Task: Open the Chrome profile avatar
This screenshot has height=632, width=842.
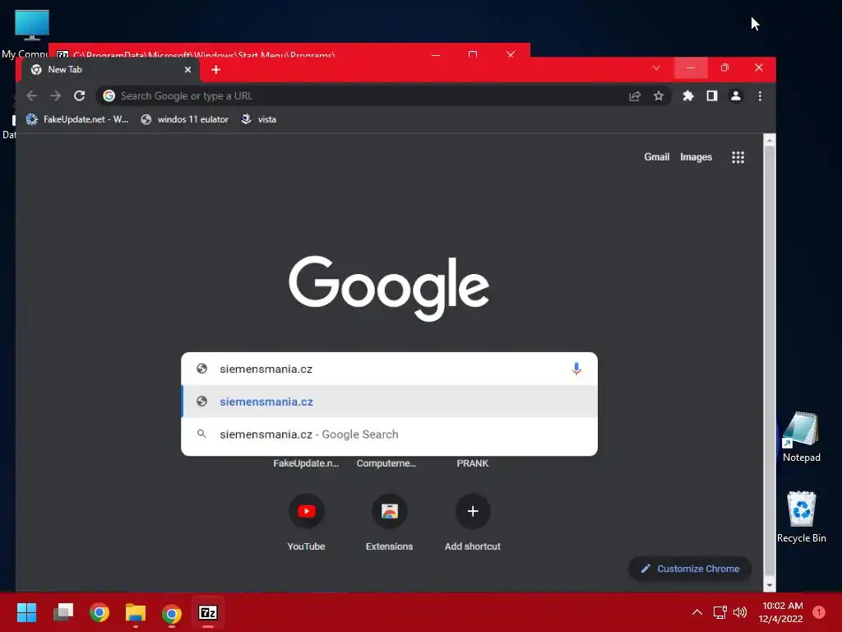Action: (x=736, y=96)
